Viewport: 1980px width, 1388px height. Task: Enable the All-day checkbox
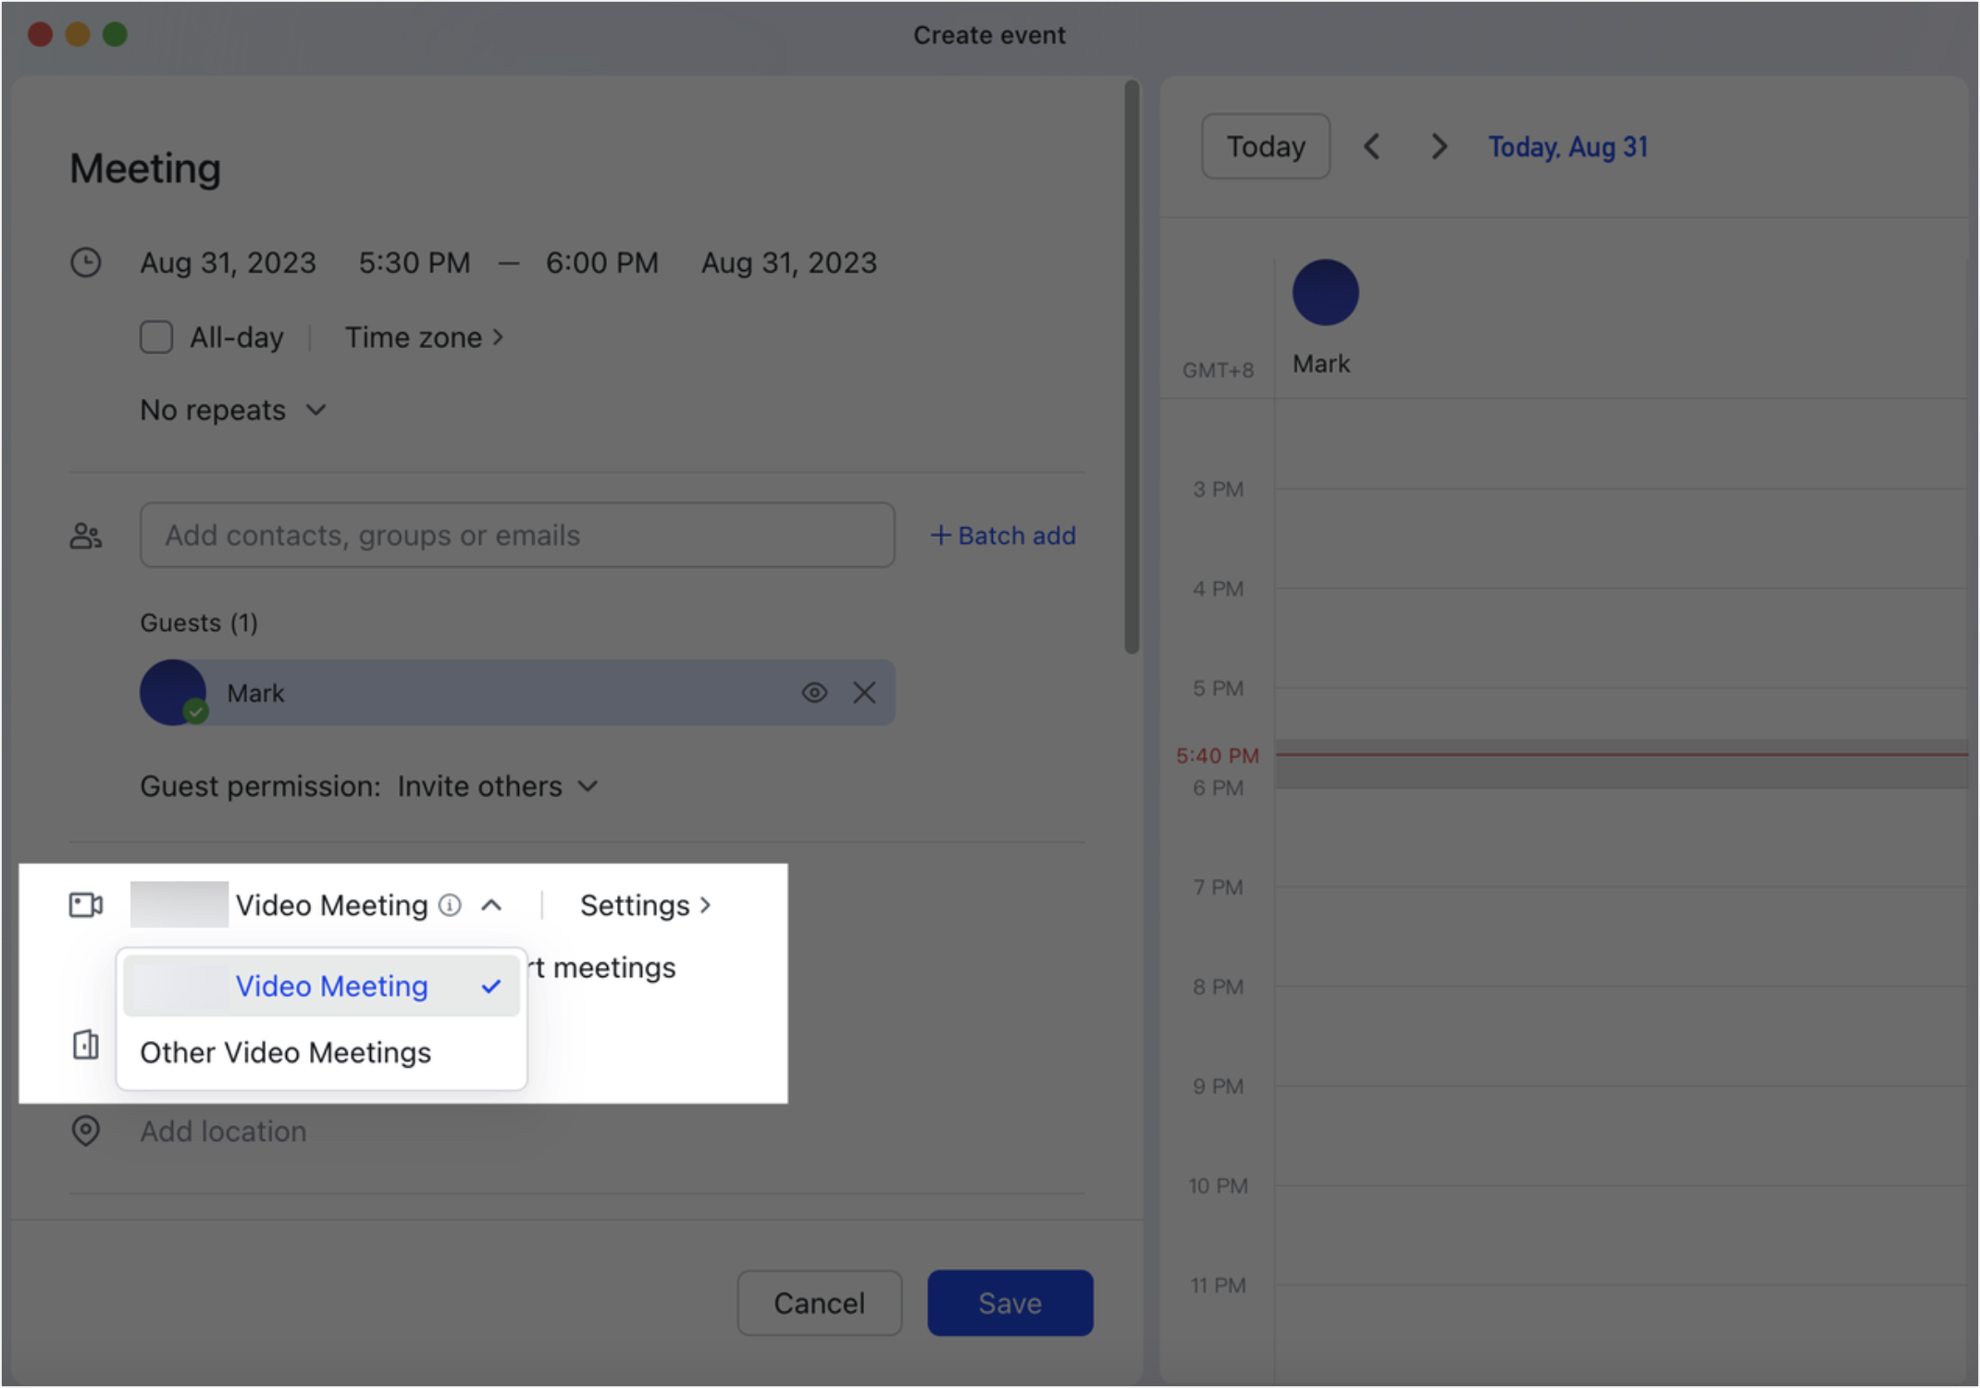[156, 338]
